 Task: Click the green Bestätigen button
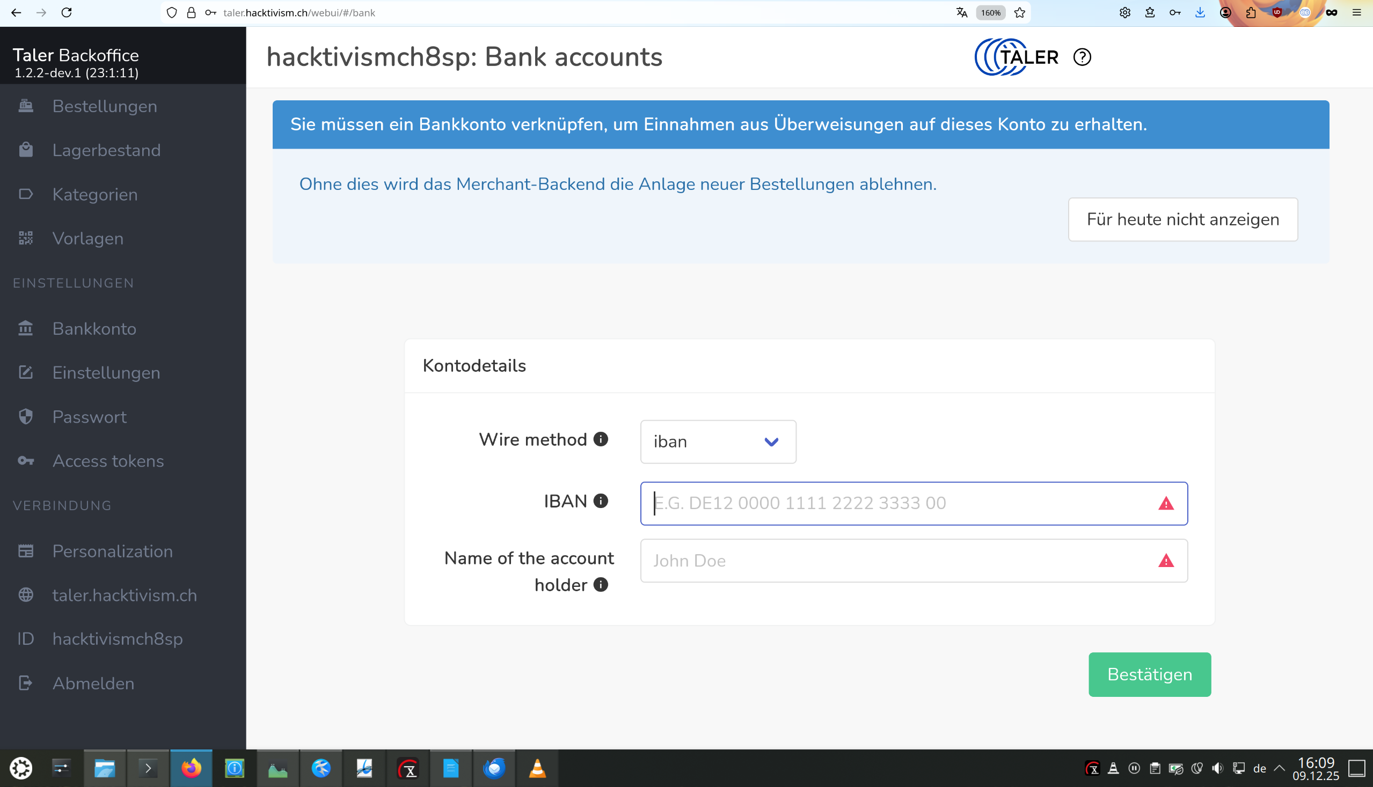tap(1149, 674)
